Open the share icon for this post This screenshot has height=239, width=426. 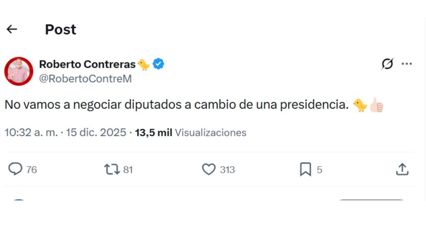402,169
